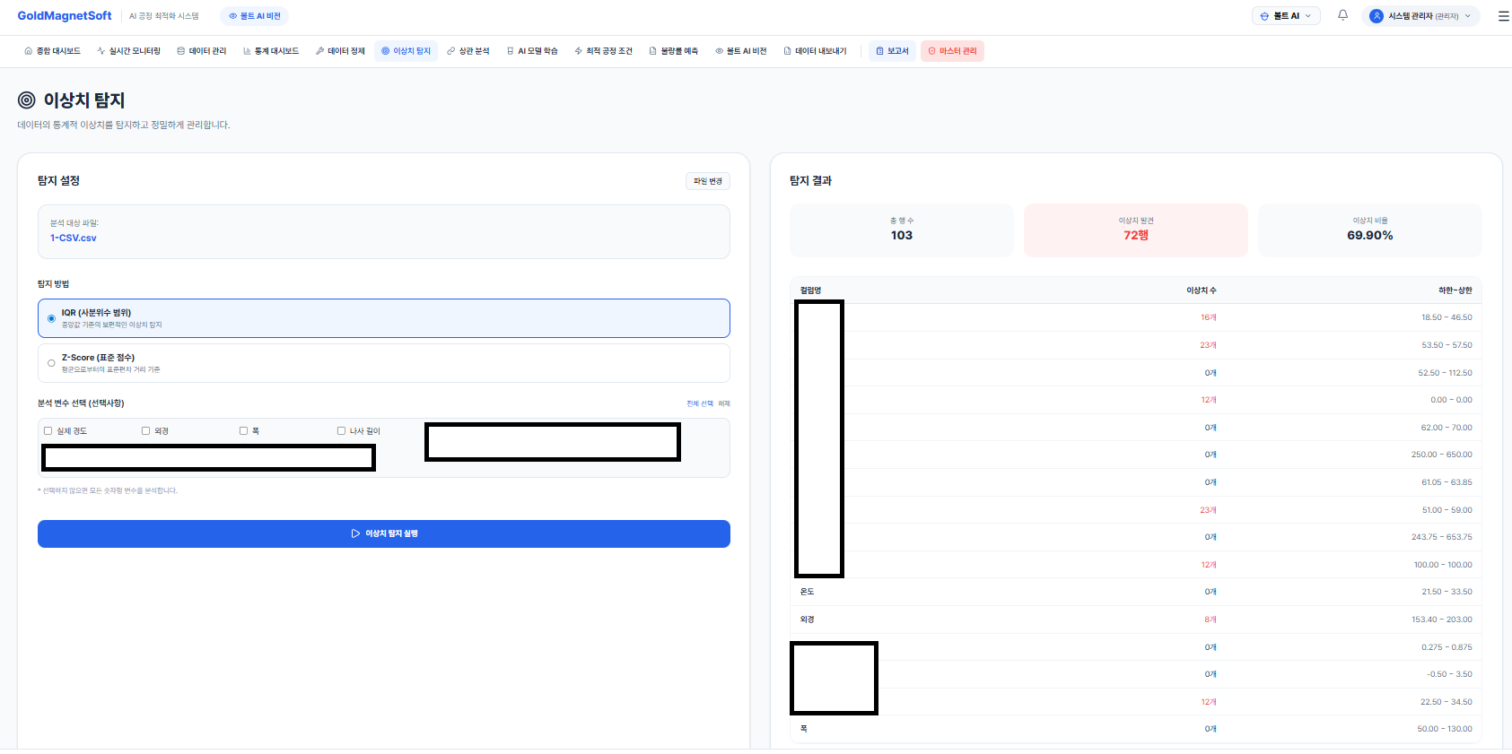Click the shield icon for 마스터 관리
The height and width of the screenshot is (754, 1512).
click(931, 51)
